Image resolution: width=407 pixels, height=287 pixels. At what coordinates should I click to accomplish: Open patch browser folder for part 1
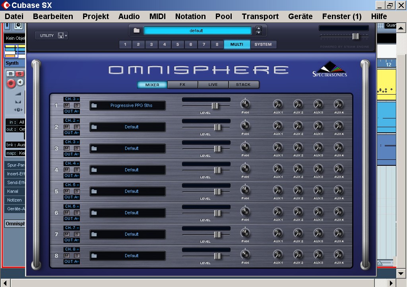(x=94, y=106)
